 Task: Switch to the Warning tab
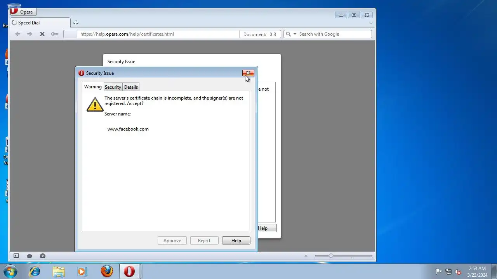point(93,87)
